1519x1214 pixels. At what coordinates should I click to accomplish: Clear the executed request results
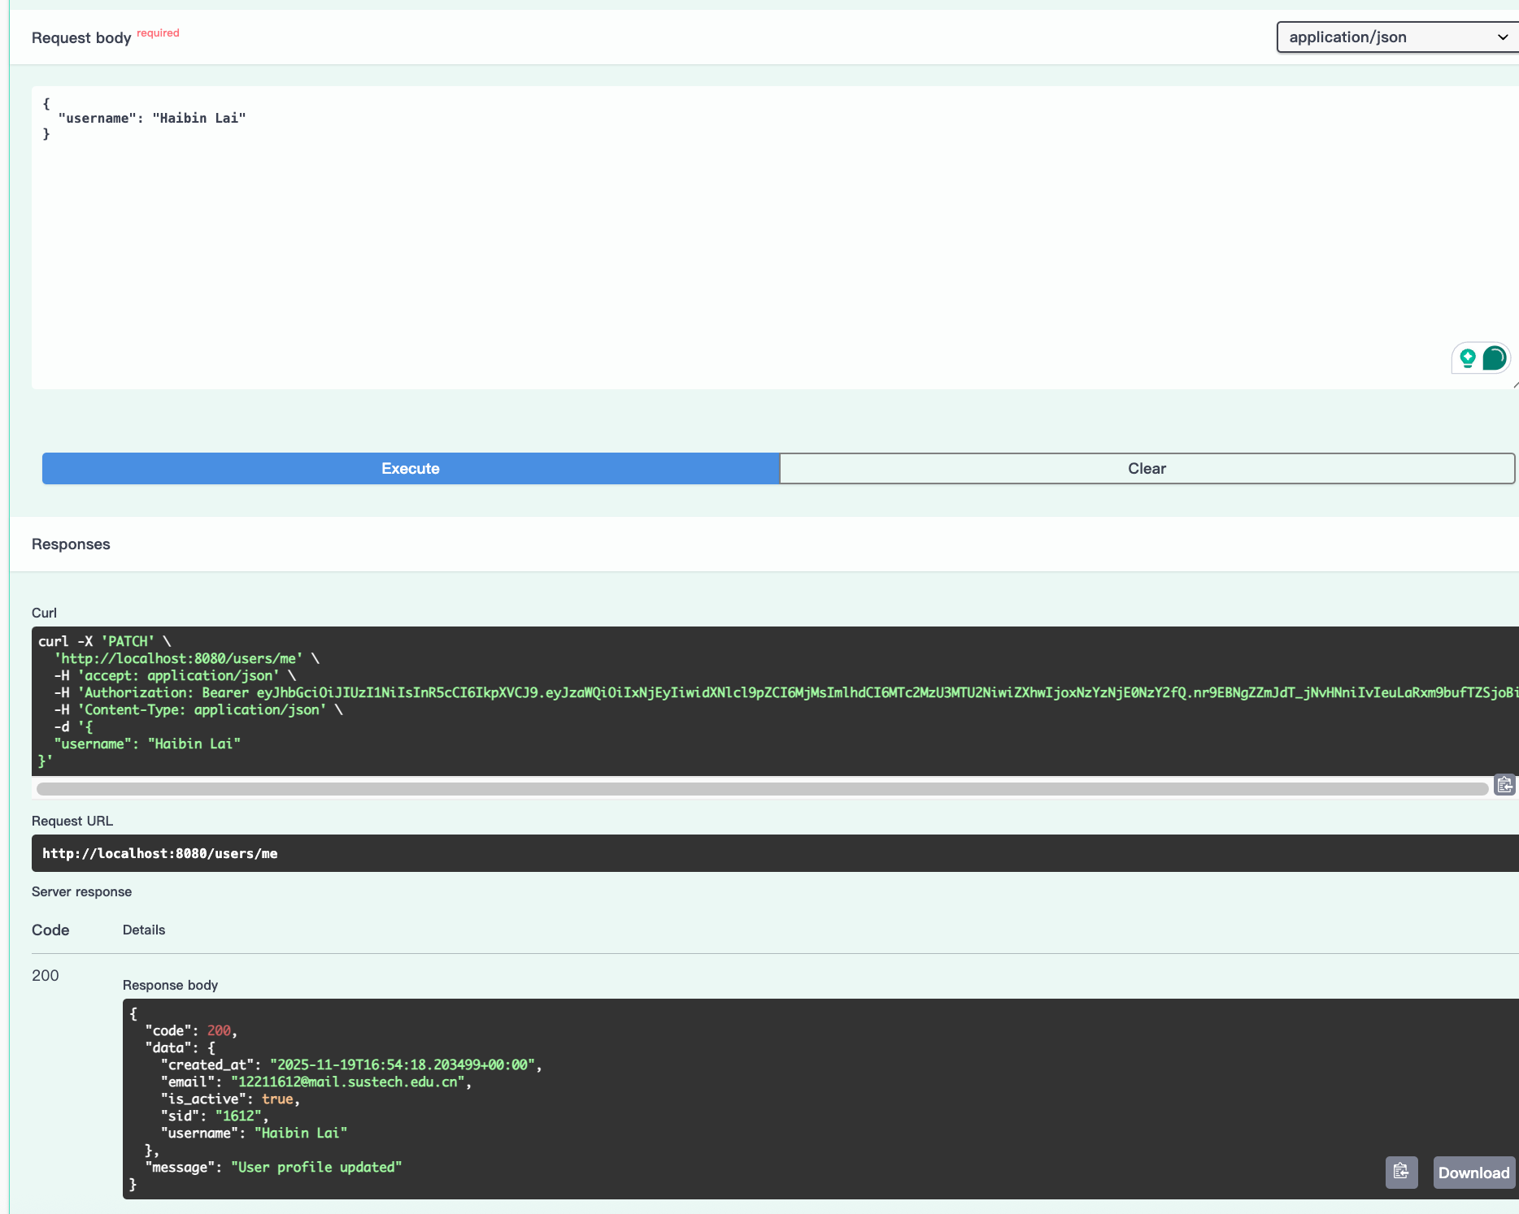(x=1147, y=469)
